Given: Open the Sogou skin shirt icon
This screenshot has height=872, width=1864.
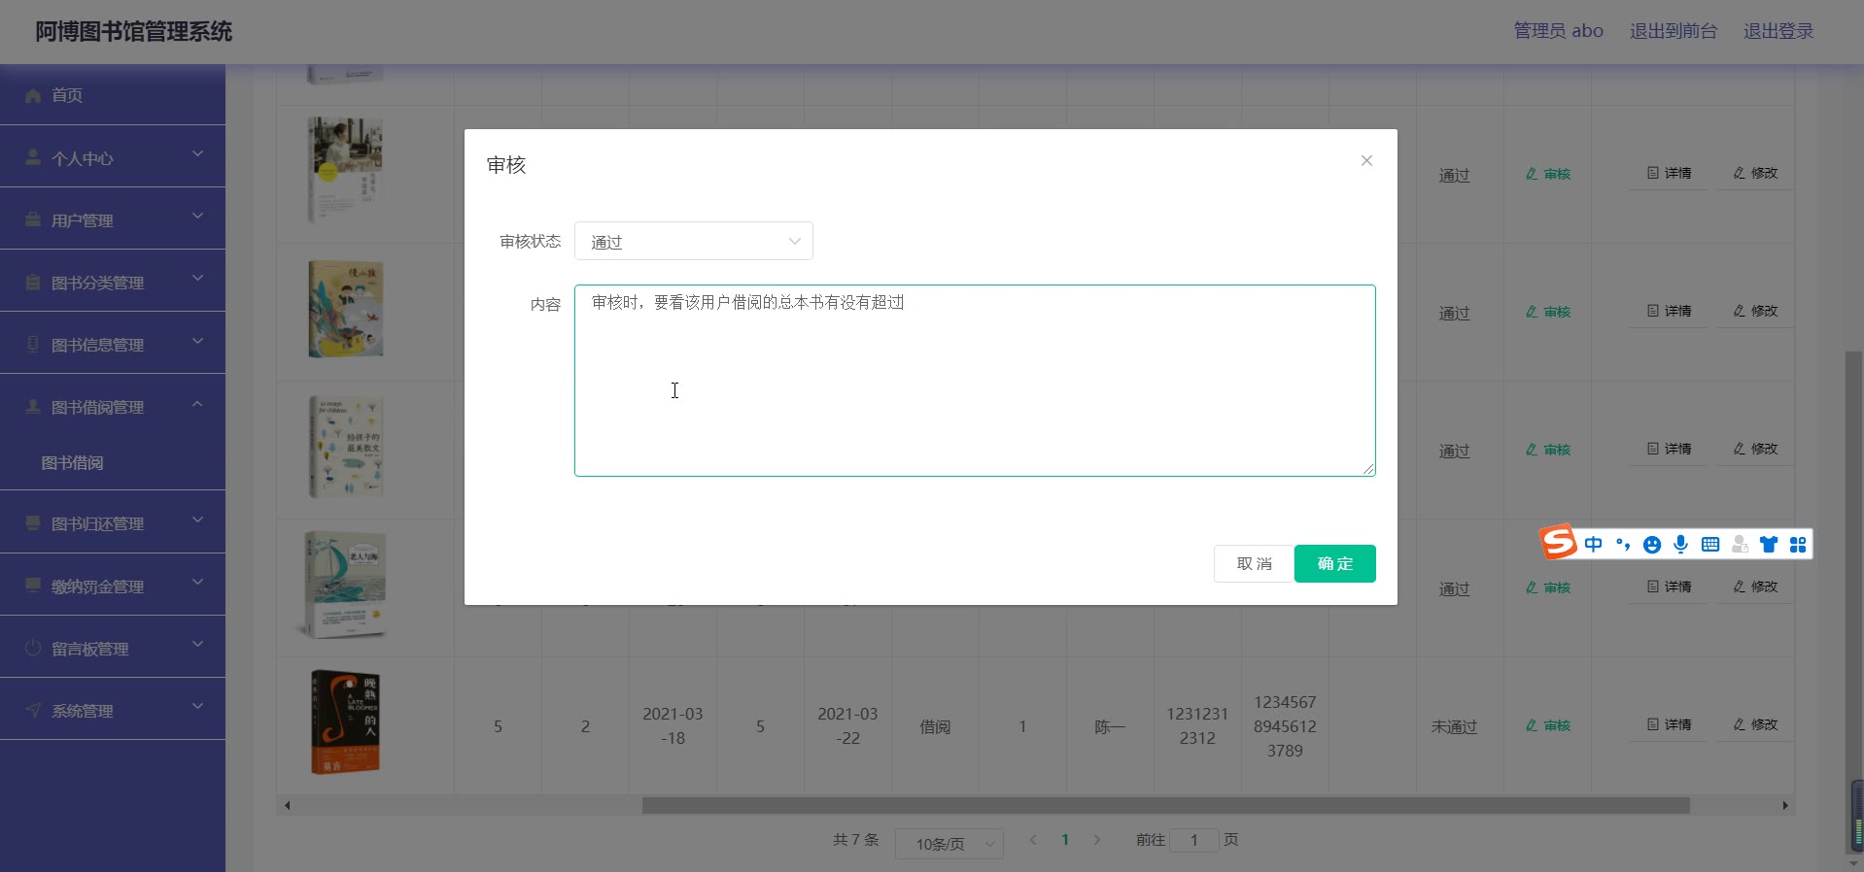Looking at the screenshot, I should [1769, 544].
